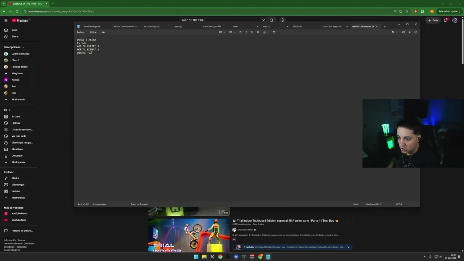Apply italic formatting in Notepad toolbar
This screenshot has width=464, height=261.
point(246,32)
